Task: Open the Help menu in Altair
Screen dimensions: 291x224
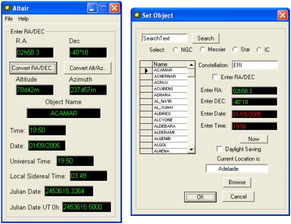Action: (x=23, y=19)
